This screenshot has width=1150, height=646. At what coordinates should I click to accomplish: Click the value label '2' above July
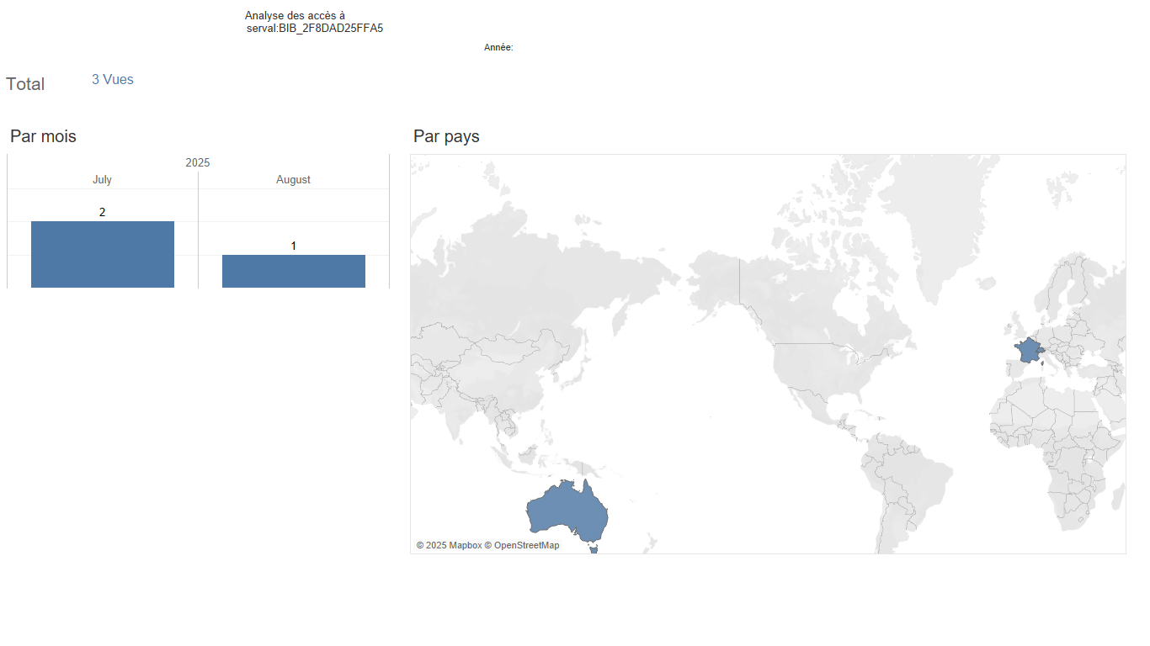(103, 212)
